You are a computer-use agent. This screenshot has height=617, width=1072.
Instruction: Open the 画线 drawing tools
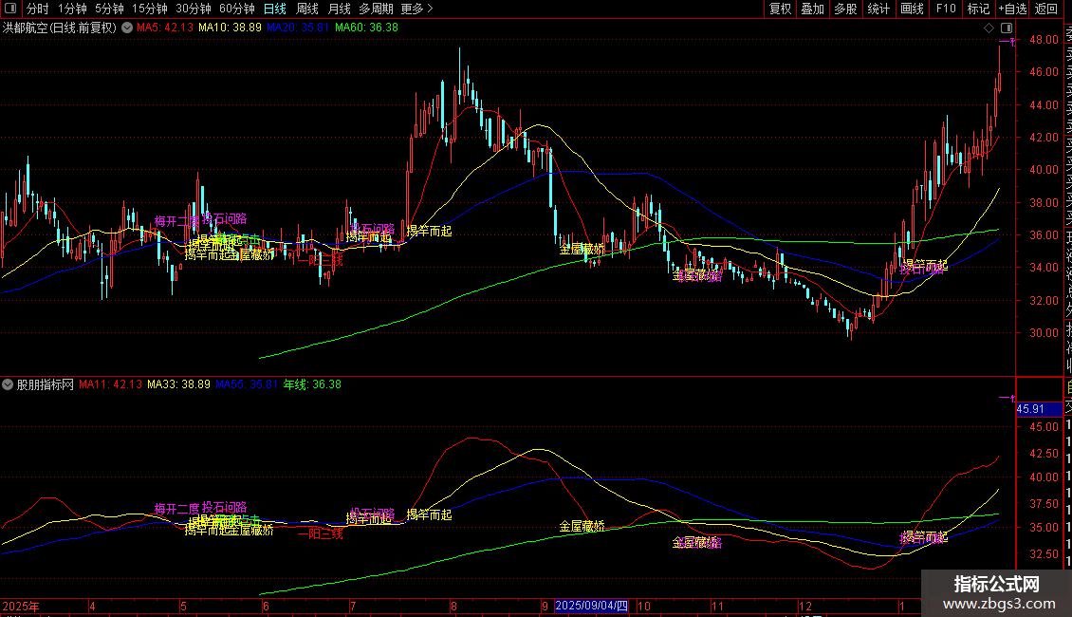pyautogui.click(x=912, y=9)
